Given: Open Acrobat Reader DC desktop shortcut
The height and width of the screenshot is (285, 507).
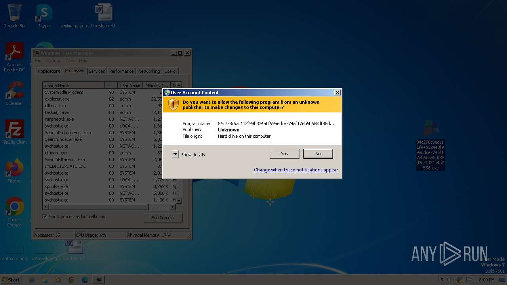Looking at the screenshot, I should click(14, 57).
